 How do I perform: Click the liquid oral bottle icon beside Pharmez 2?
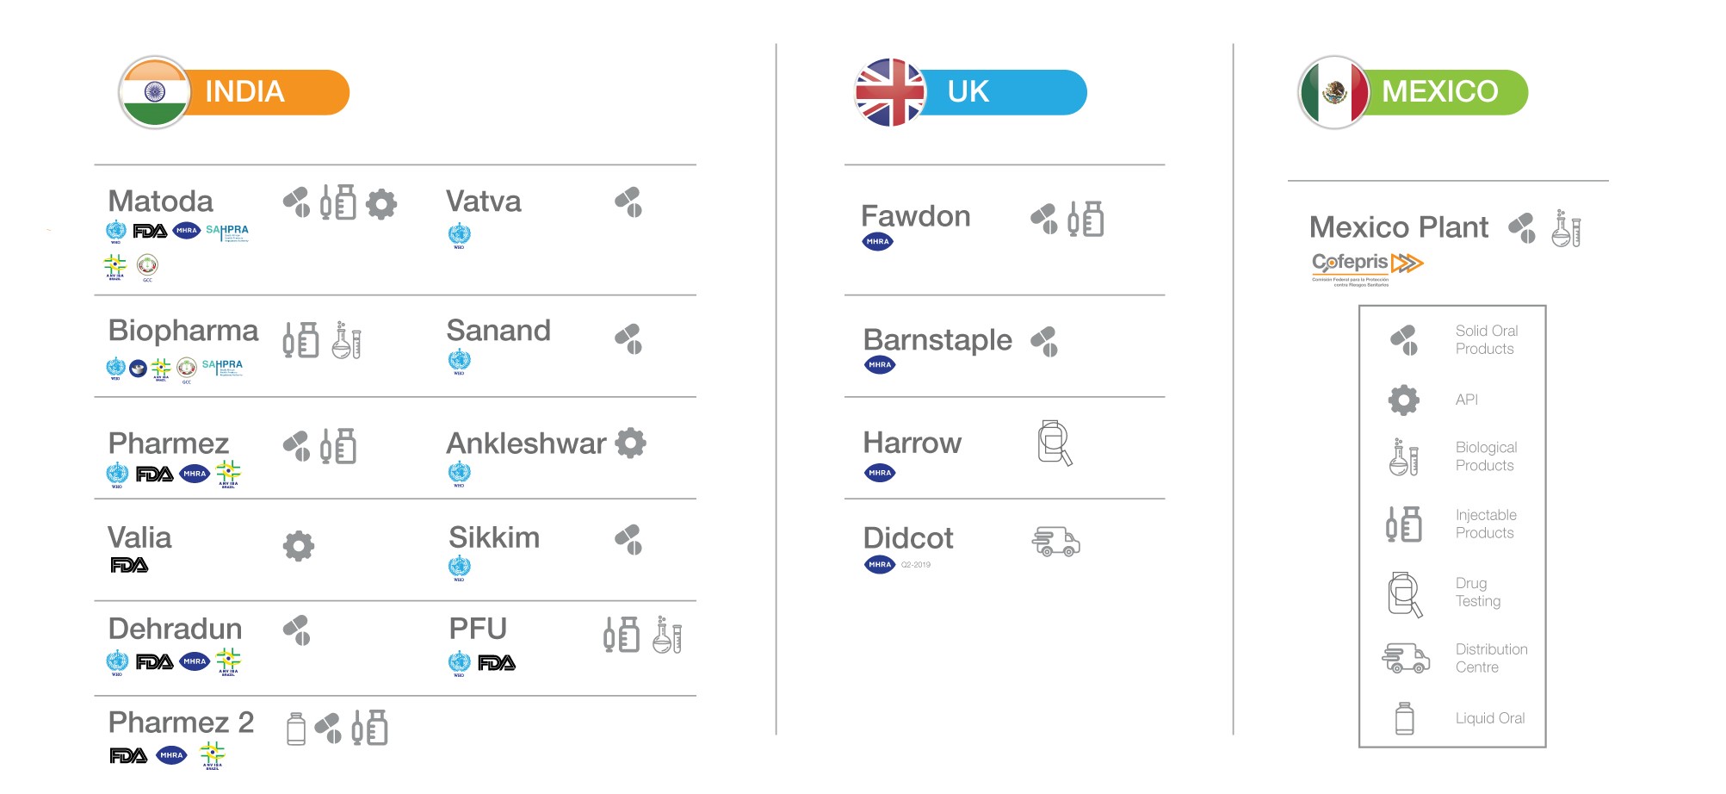[296, 729]
